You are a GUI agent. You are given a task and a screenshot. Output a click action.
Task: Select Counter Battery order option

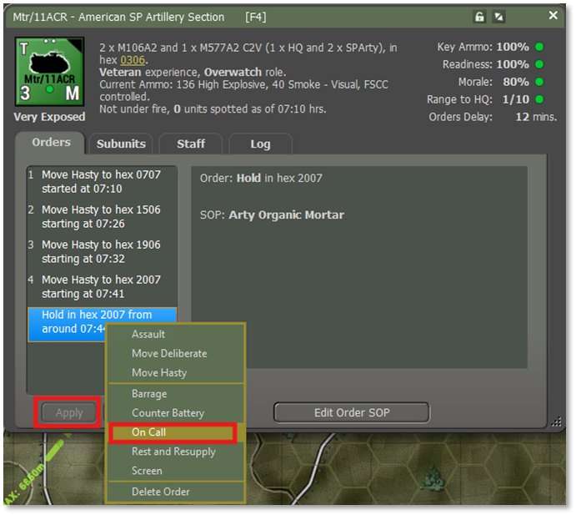pos(168,413)
